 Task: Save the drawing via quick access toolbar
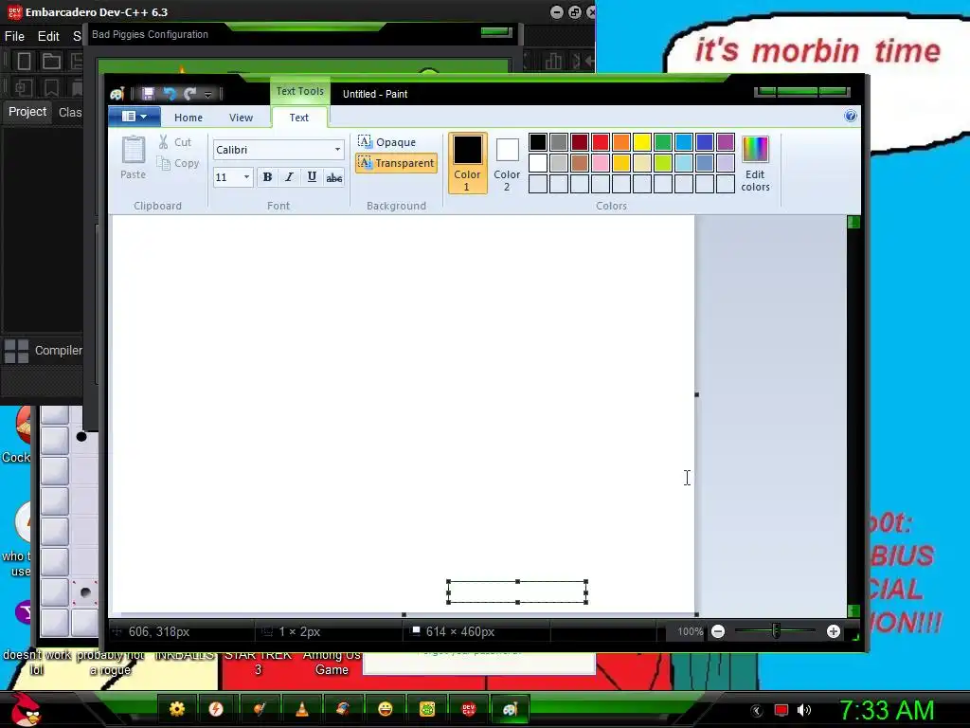[x=148, y=94]
